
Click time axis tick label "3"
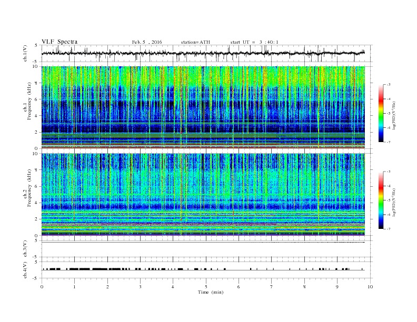(140, 287)
